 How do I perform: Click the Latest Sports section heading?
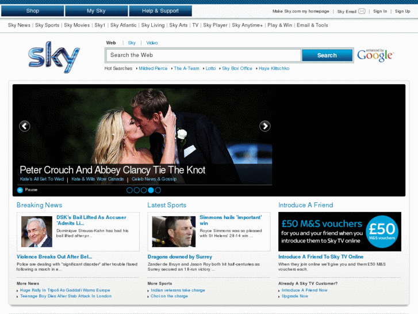pyautogui.click(x=167, y=205)
